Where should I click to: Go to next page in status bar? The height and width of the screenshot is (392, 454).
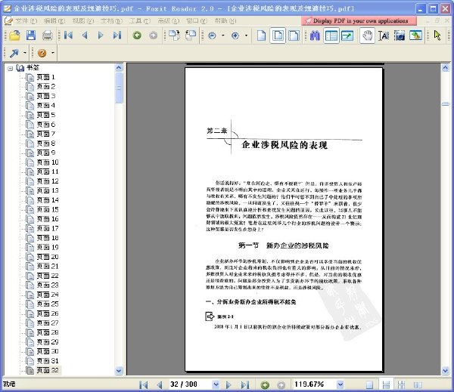229,384
